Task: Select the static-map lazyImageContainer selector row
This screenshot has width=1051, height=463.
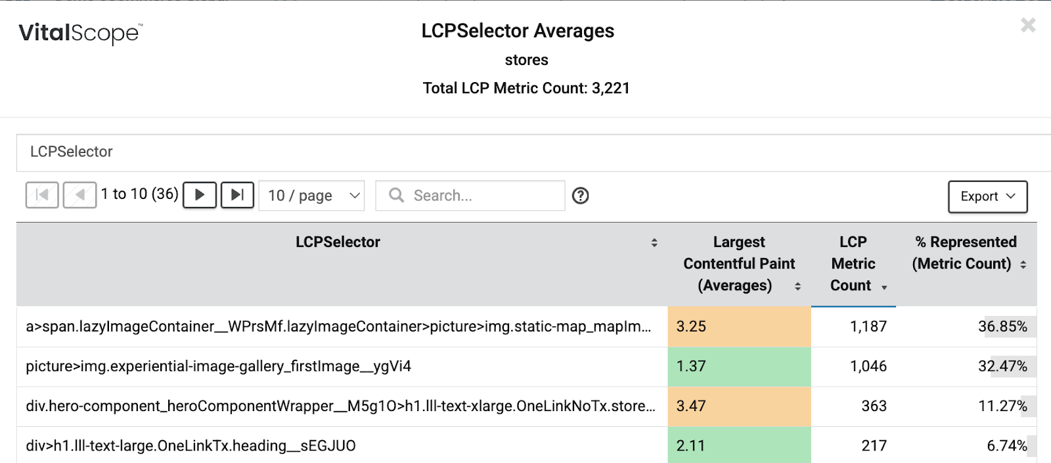Action: point(338,326)
